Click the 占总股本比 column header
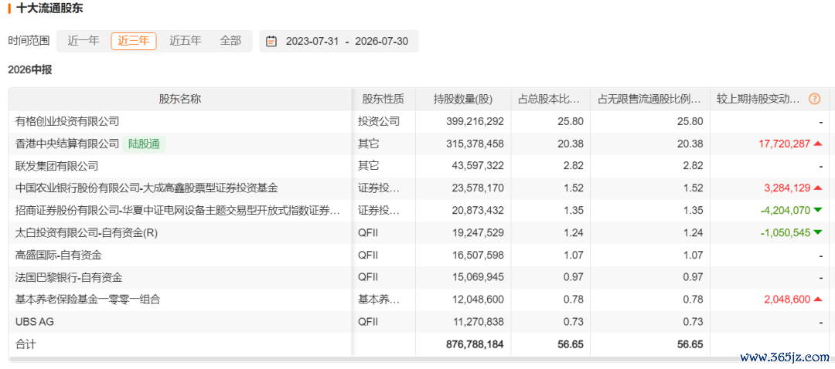The image size is (835, 369). [550, 99]
